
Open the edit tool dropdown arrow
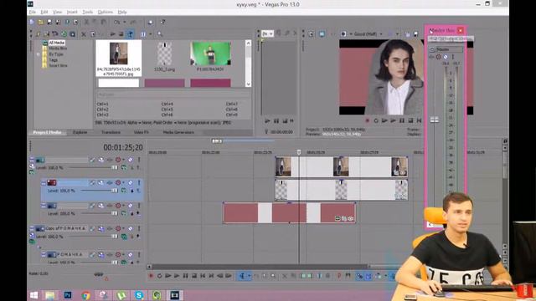[x=250, y=276]
